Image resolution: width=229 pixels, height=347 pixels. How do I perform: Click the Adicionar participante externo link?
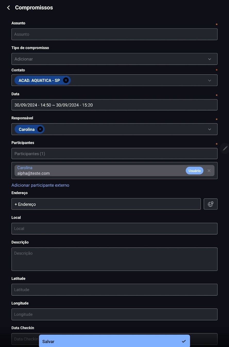click(40, 185)
